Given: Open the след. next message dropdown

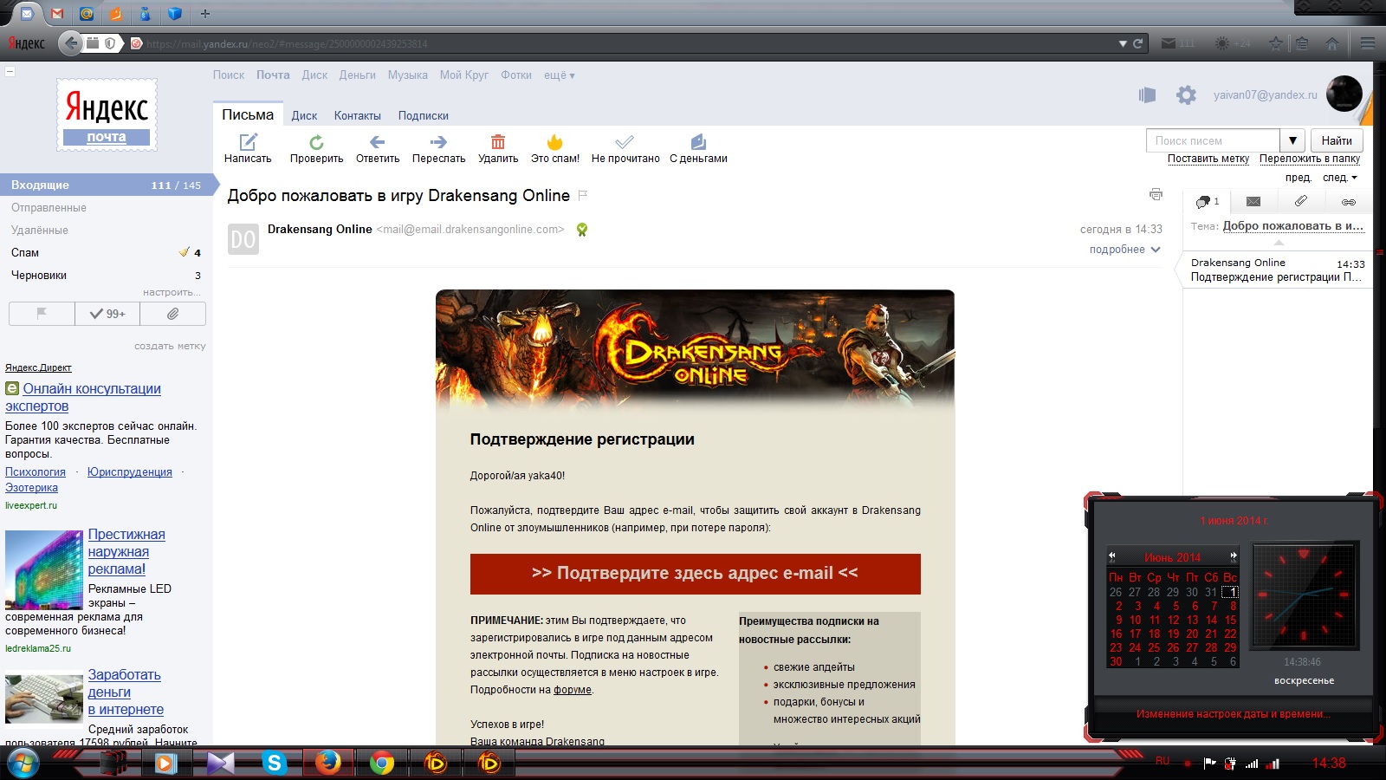Looking at the screenshot, I should (x=1340, y=178).
